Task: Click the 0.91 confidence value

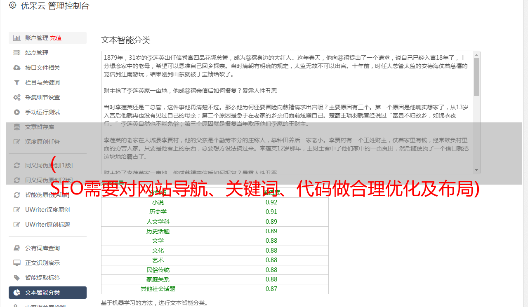Action: [x=271, y=212]
